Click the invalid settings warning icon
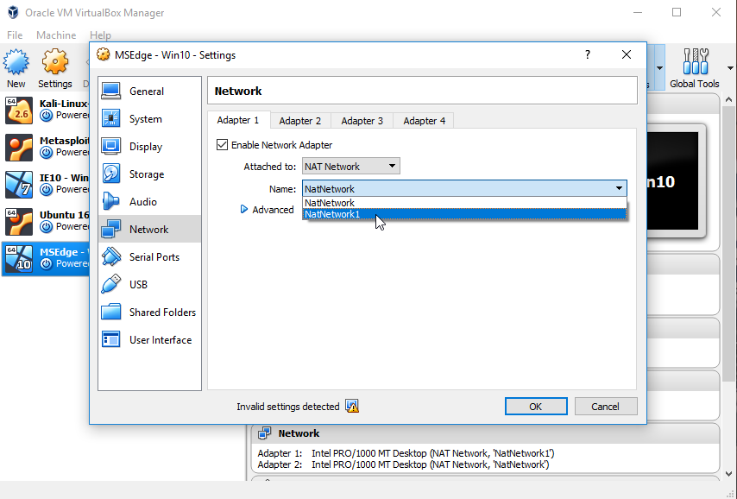Image resolution: width=737 pixels, height=499 pixels. (x=352, y=406)
